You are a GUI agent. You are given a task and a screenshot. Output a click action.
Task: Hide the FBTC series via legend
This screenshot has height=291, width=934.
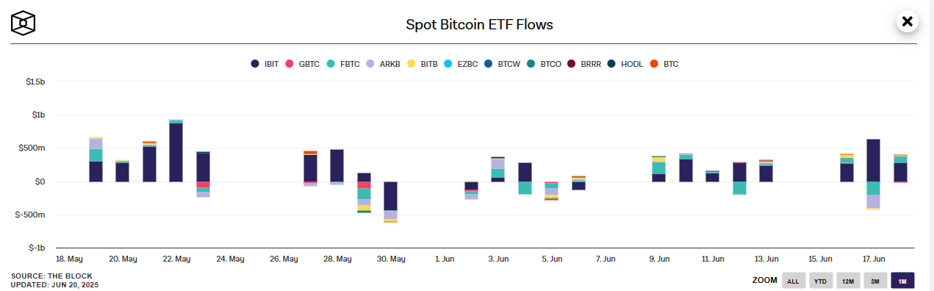pyautogui.click(x=342, y=64)
